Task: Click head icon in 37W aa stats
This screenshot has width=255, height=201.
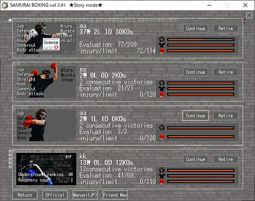Action: 162,40
